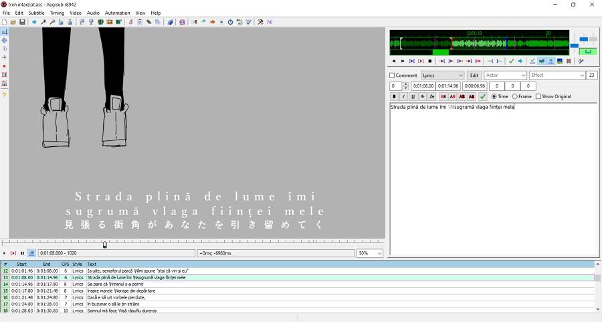
Task: Click the Underline formatting button
Action: [x=413, y=97]
